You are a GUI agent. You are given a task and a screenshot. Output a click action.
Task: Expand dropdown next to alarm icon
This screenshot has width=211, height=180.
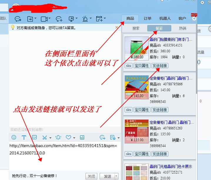pos(91,18)
